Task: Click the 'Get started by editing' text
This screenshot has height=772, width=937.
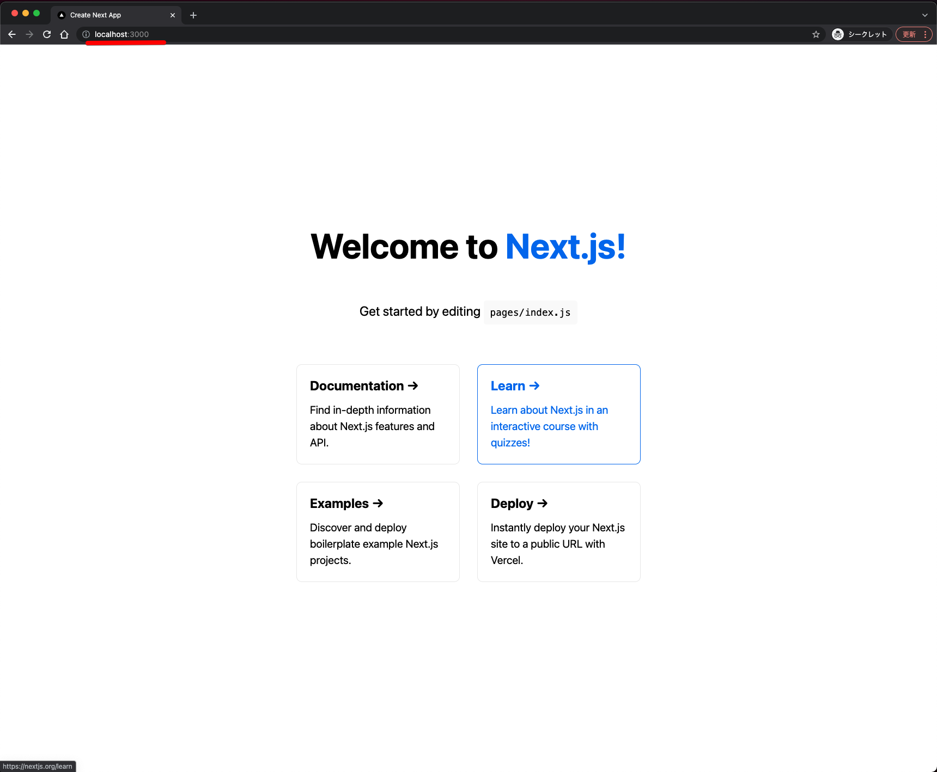Action: click(420, 311)
